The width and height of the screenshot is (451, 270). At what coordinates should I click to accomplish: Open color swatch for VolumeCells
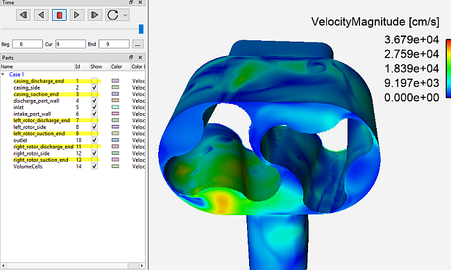[x=115, y=167]
